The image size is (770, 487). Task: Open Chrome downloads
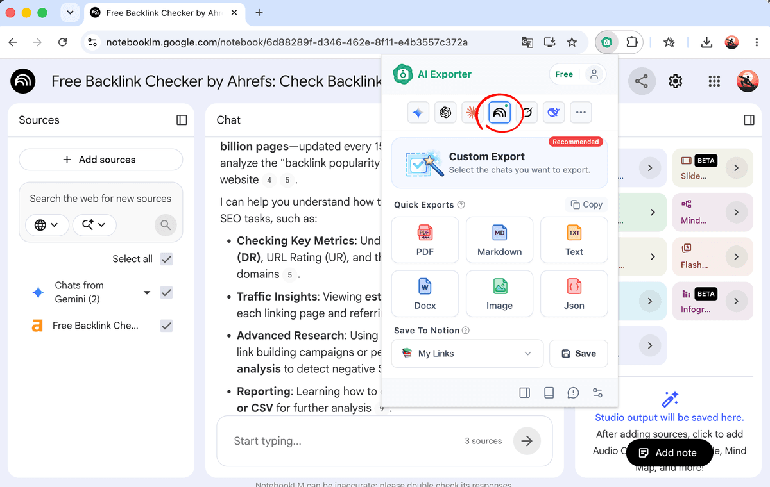coord(706,42)
